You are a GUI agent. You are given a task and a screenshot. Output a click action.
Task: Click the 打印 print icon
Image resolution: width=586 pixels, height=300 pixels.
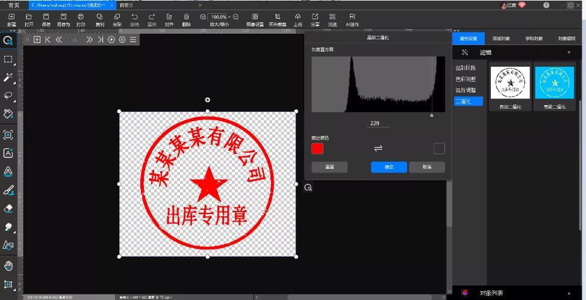81,17
